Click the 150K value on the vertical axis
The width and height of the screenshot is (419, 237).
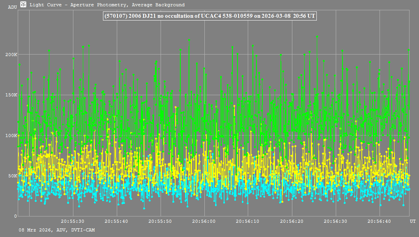click(x=12, y=95)
